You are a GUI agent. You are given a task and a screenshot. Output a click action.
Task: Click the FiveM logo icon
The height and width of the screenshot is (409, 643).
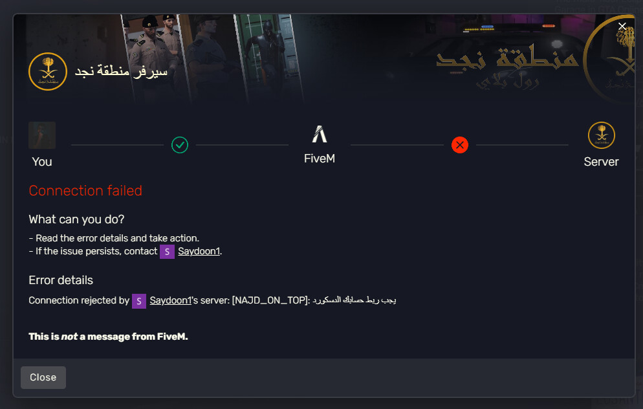click(x=320, y=134)
